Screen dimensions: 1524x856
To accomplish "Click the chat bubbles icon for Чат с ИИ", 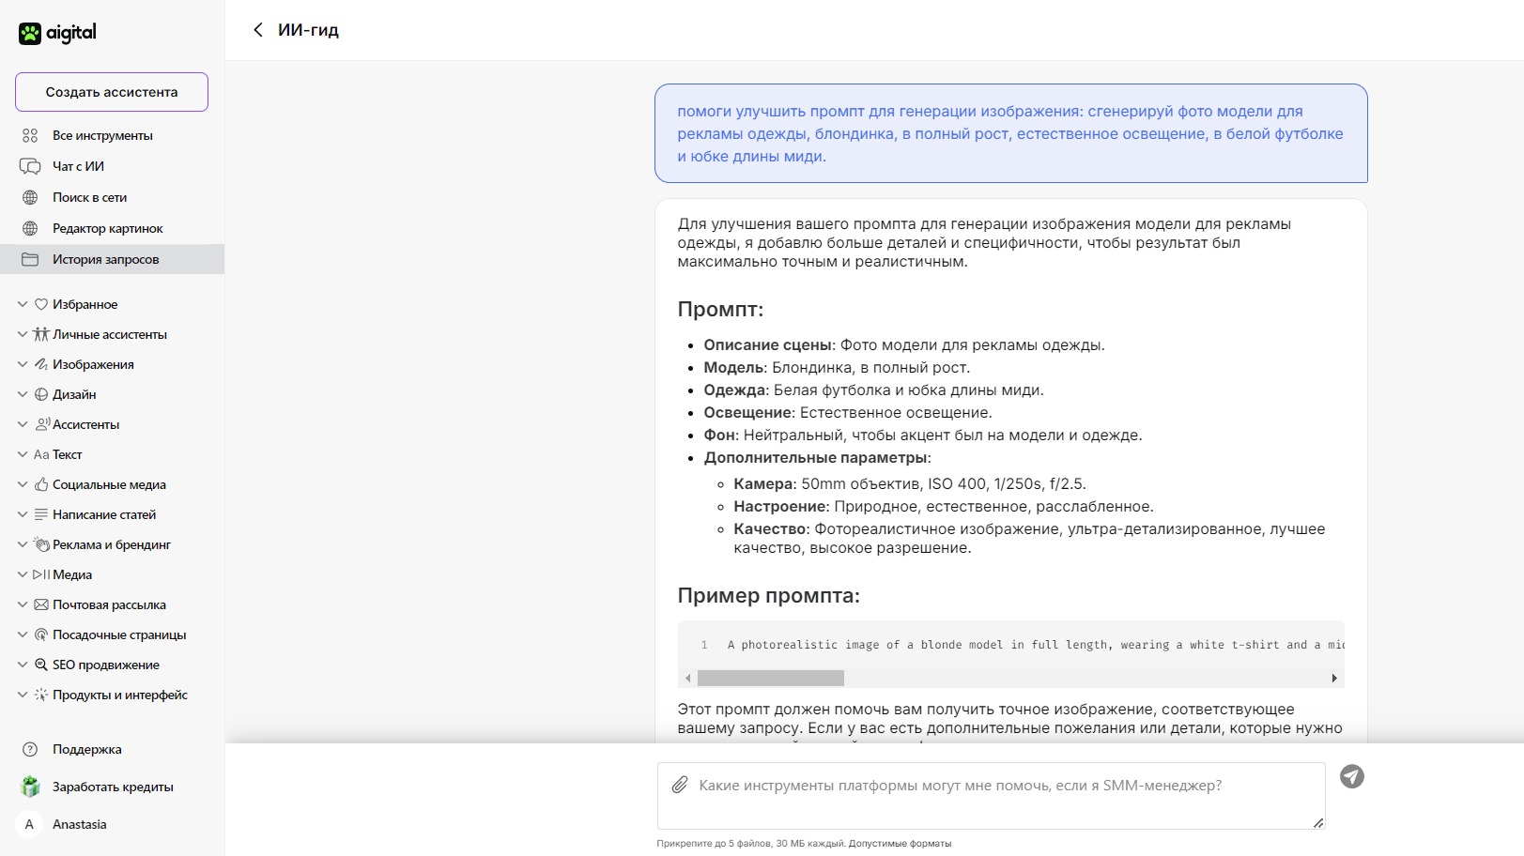I will pos(30,166).
